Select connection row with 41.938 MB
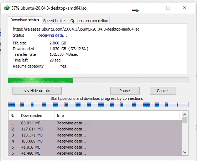Screen dimensions: 197x161 95,147
